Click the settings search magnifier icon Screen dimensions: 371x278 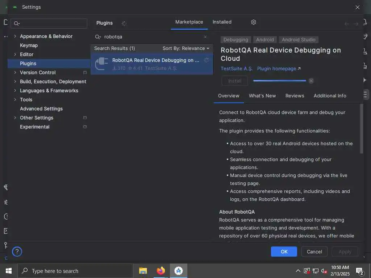16,24
